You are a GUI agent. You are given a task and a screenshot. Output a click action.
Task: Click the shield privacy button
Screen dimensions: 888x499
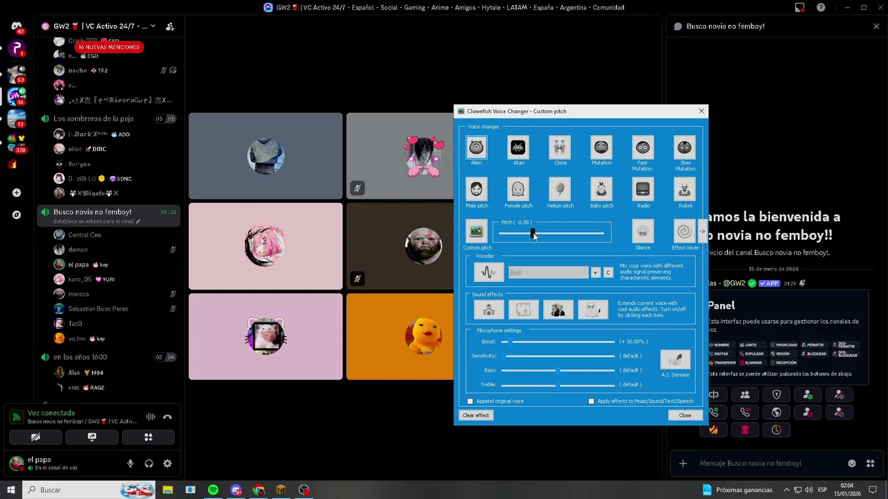[x=776, y=394]
